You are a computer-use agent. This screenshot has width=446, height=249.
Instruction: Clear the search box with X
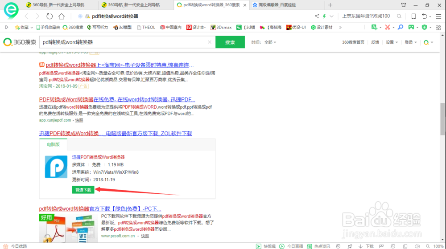click(x=209, y=42)
